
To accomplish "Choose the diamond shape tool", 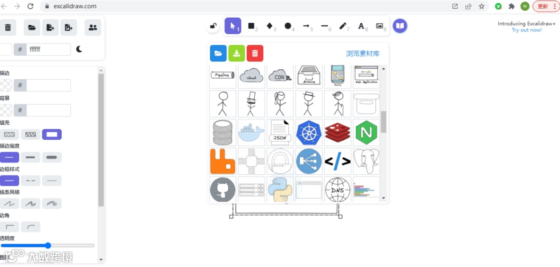I will pos(270,26).
